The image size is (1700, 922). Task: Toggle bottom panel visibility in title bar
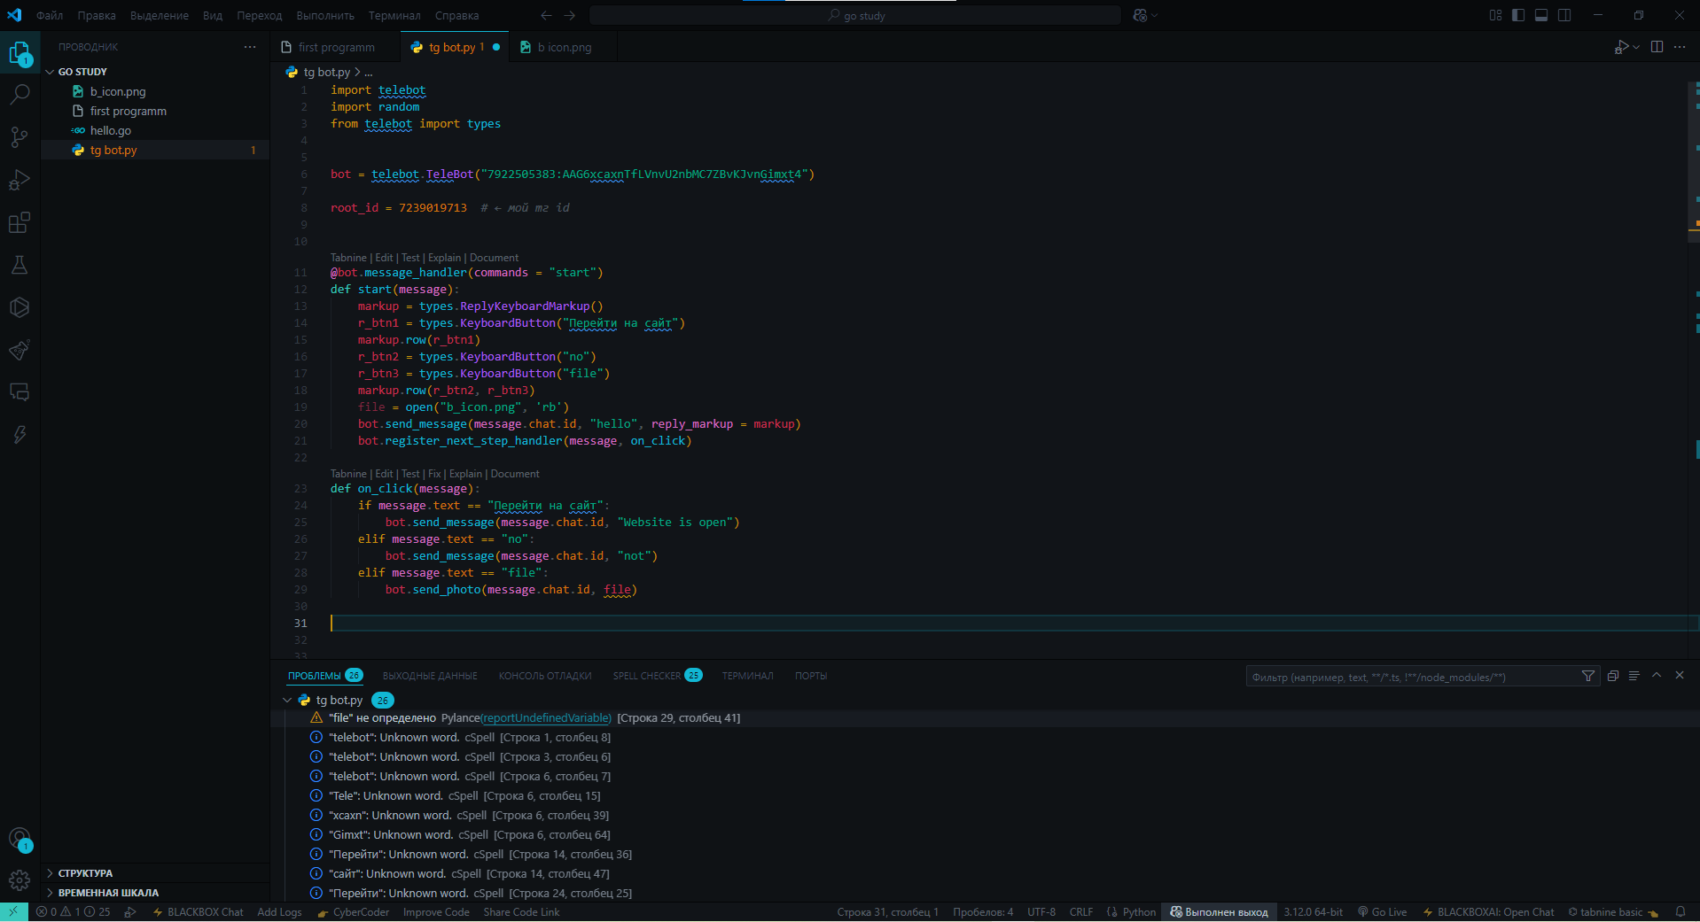pyautogui.click(x=1541, y=15)
